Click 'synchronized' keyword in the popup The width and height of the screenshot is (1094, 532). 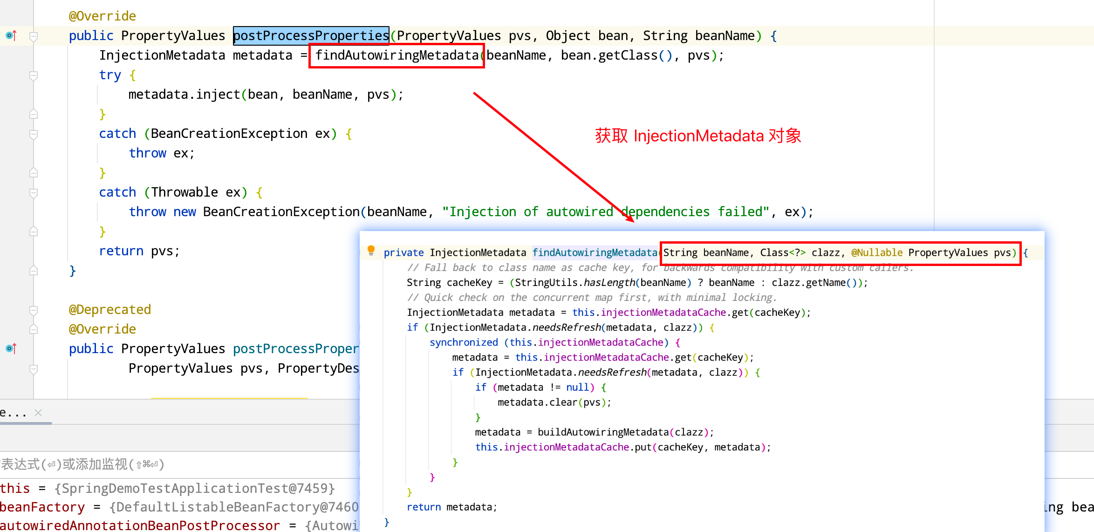(464, 342)
